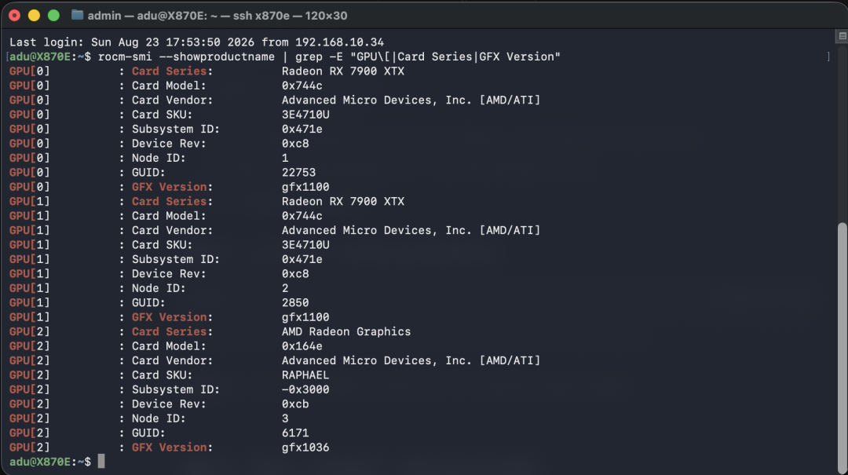Select GUID value 22753

[x=298, y=173]
